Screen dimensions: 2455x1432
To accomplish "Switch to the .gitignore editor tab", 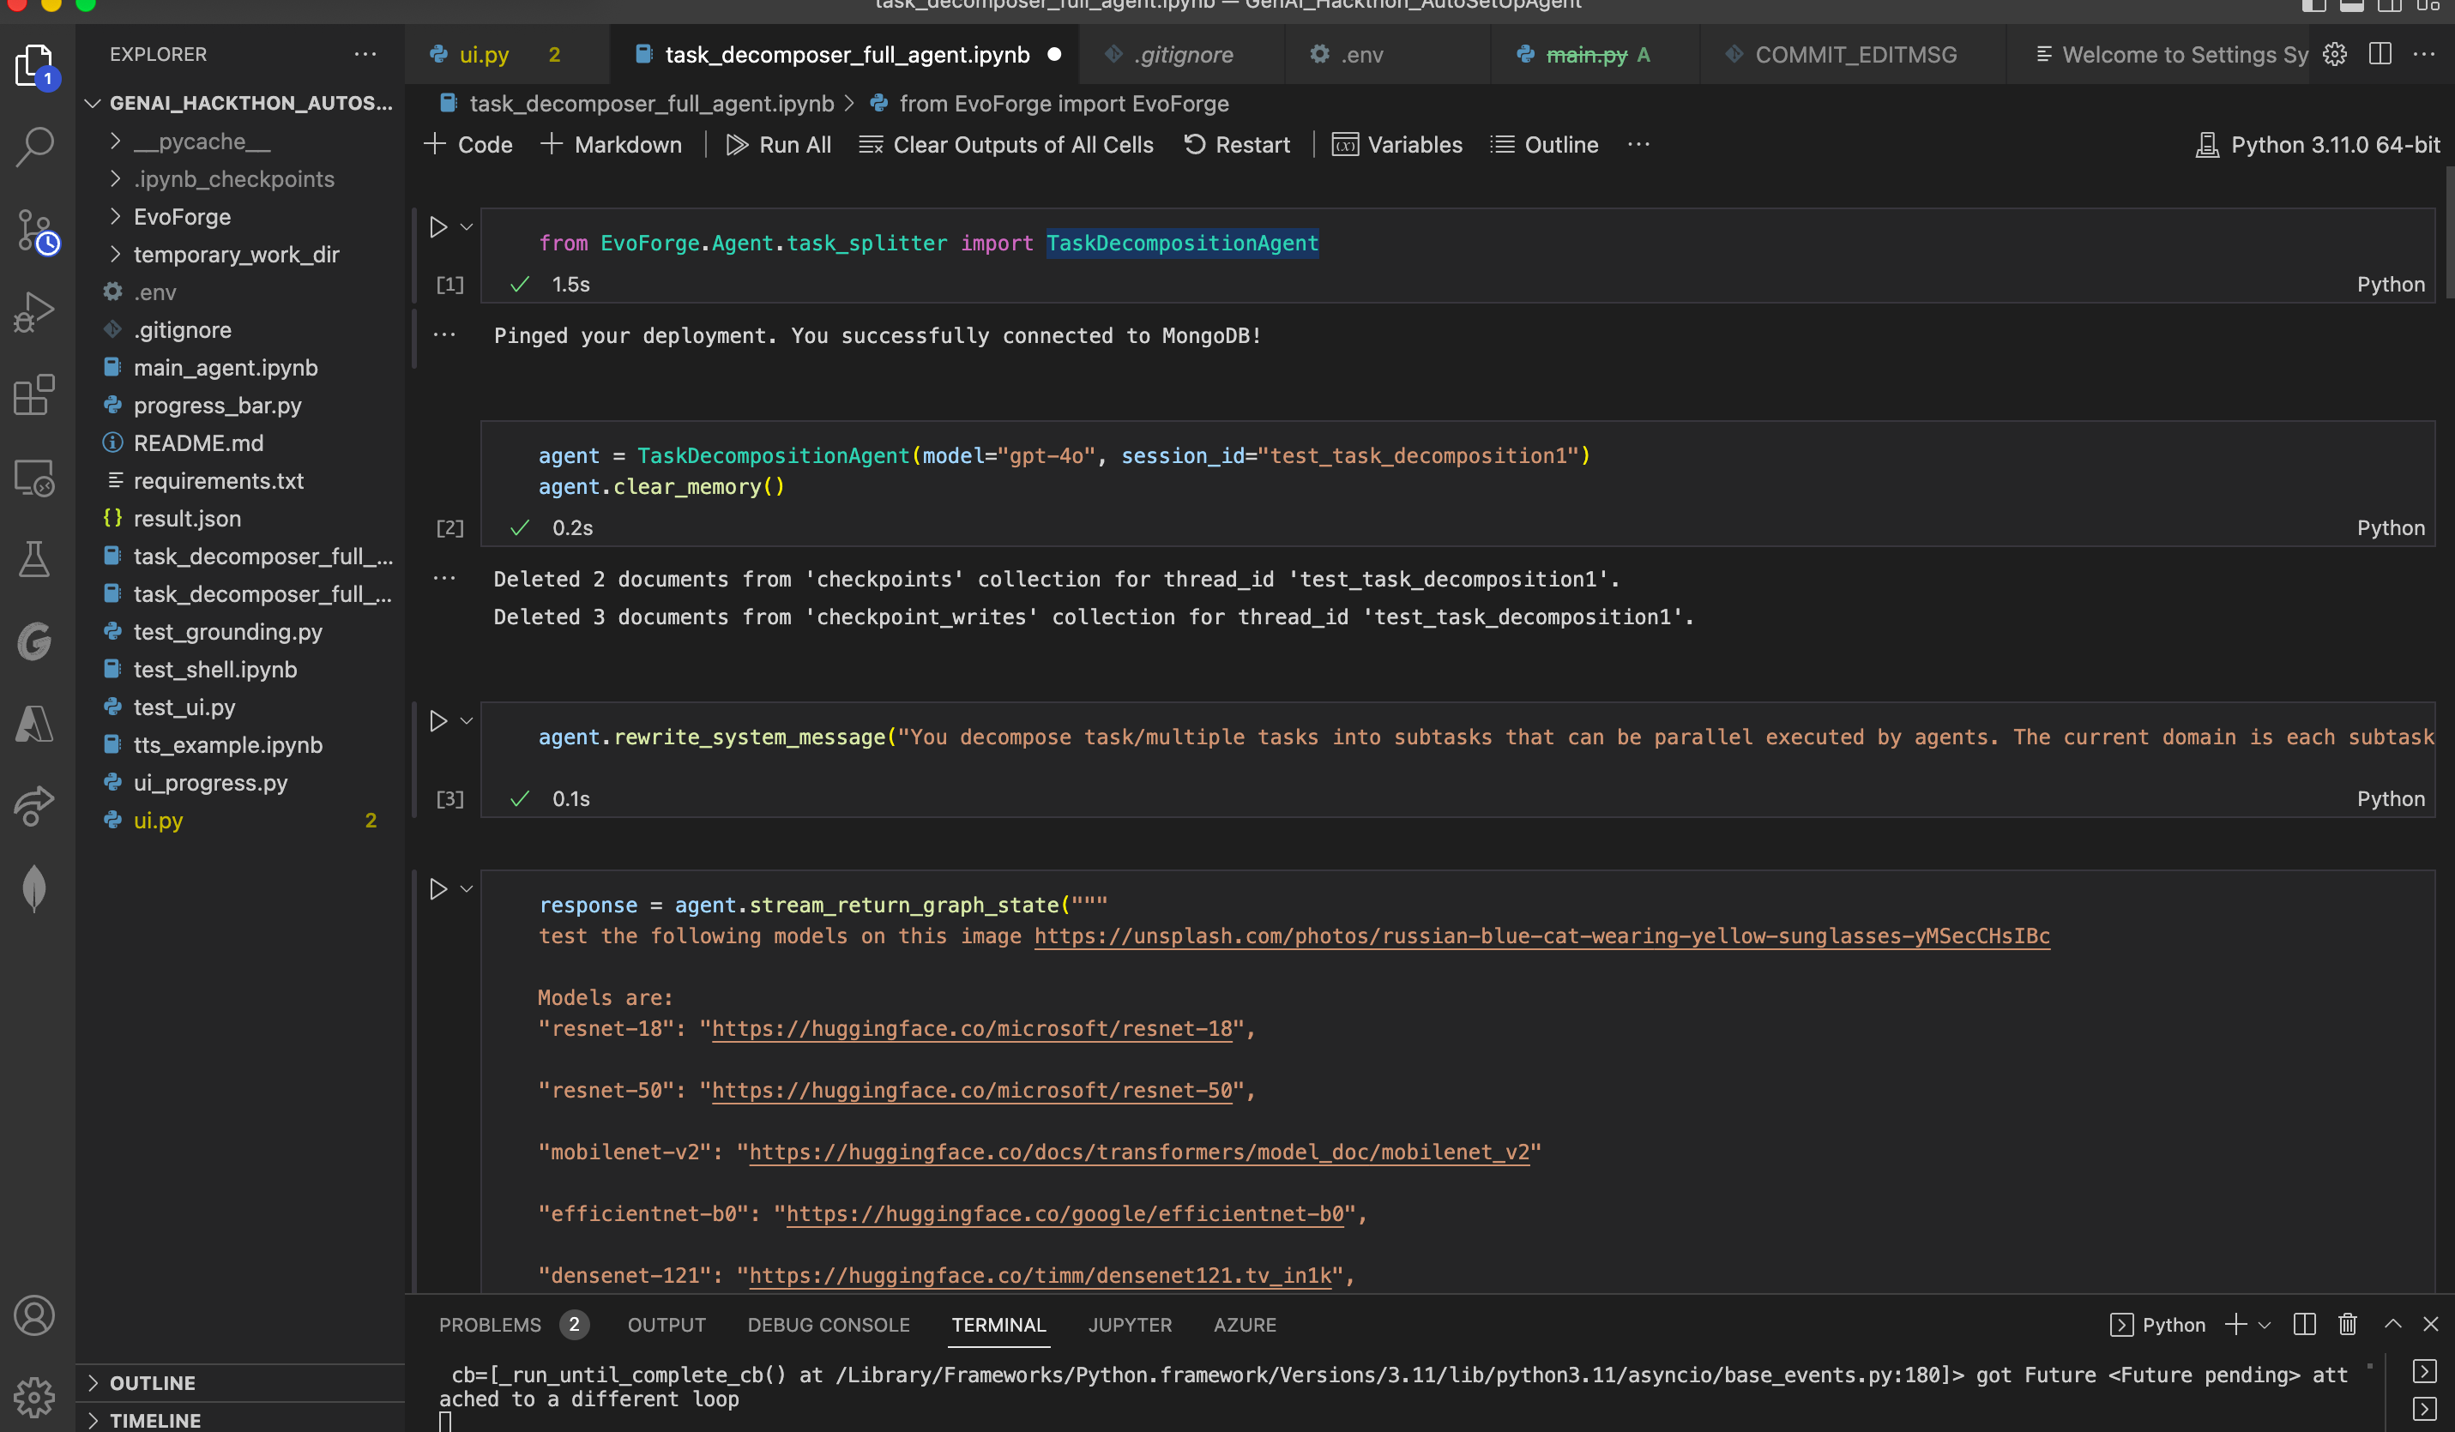I will [x=1183, y=55].
